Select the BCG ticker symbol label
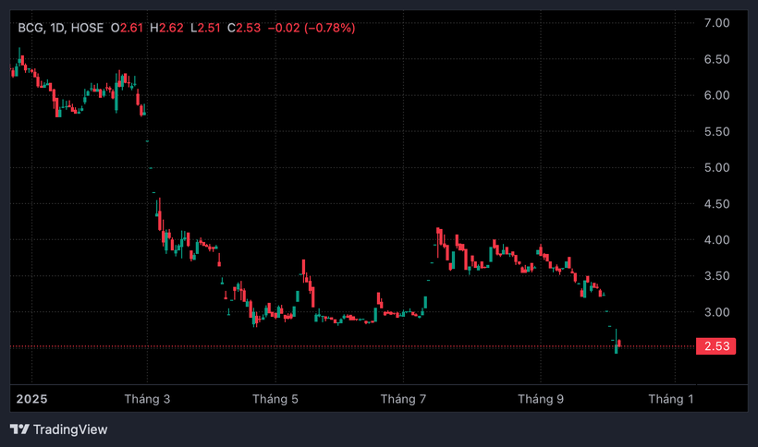 click(31, 28)
